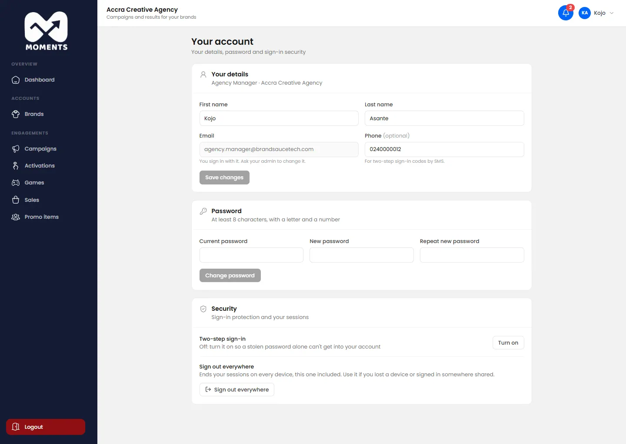This screenshot has width=626, height=444.
Task: Click the Logout door icon
Action: 16,427
